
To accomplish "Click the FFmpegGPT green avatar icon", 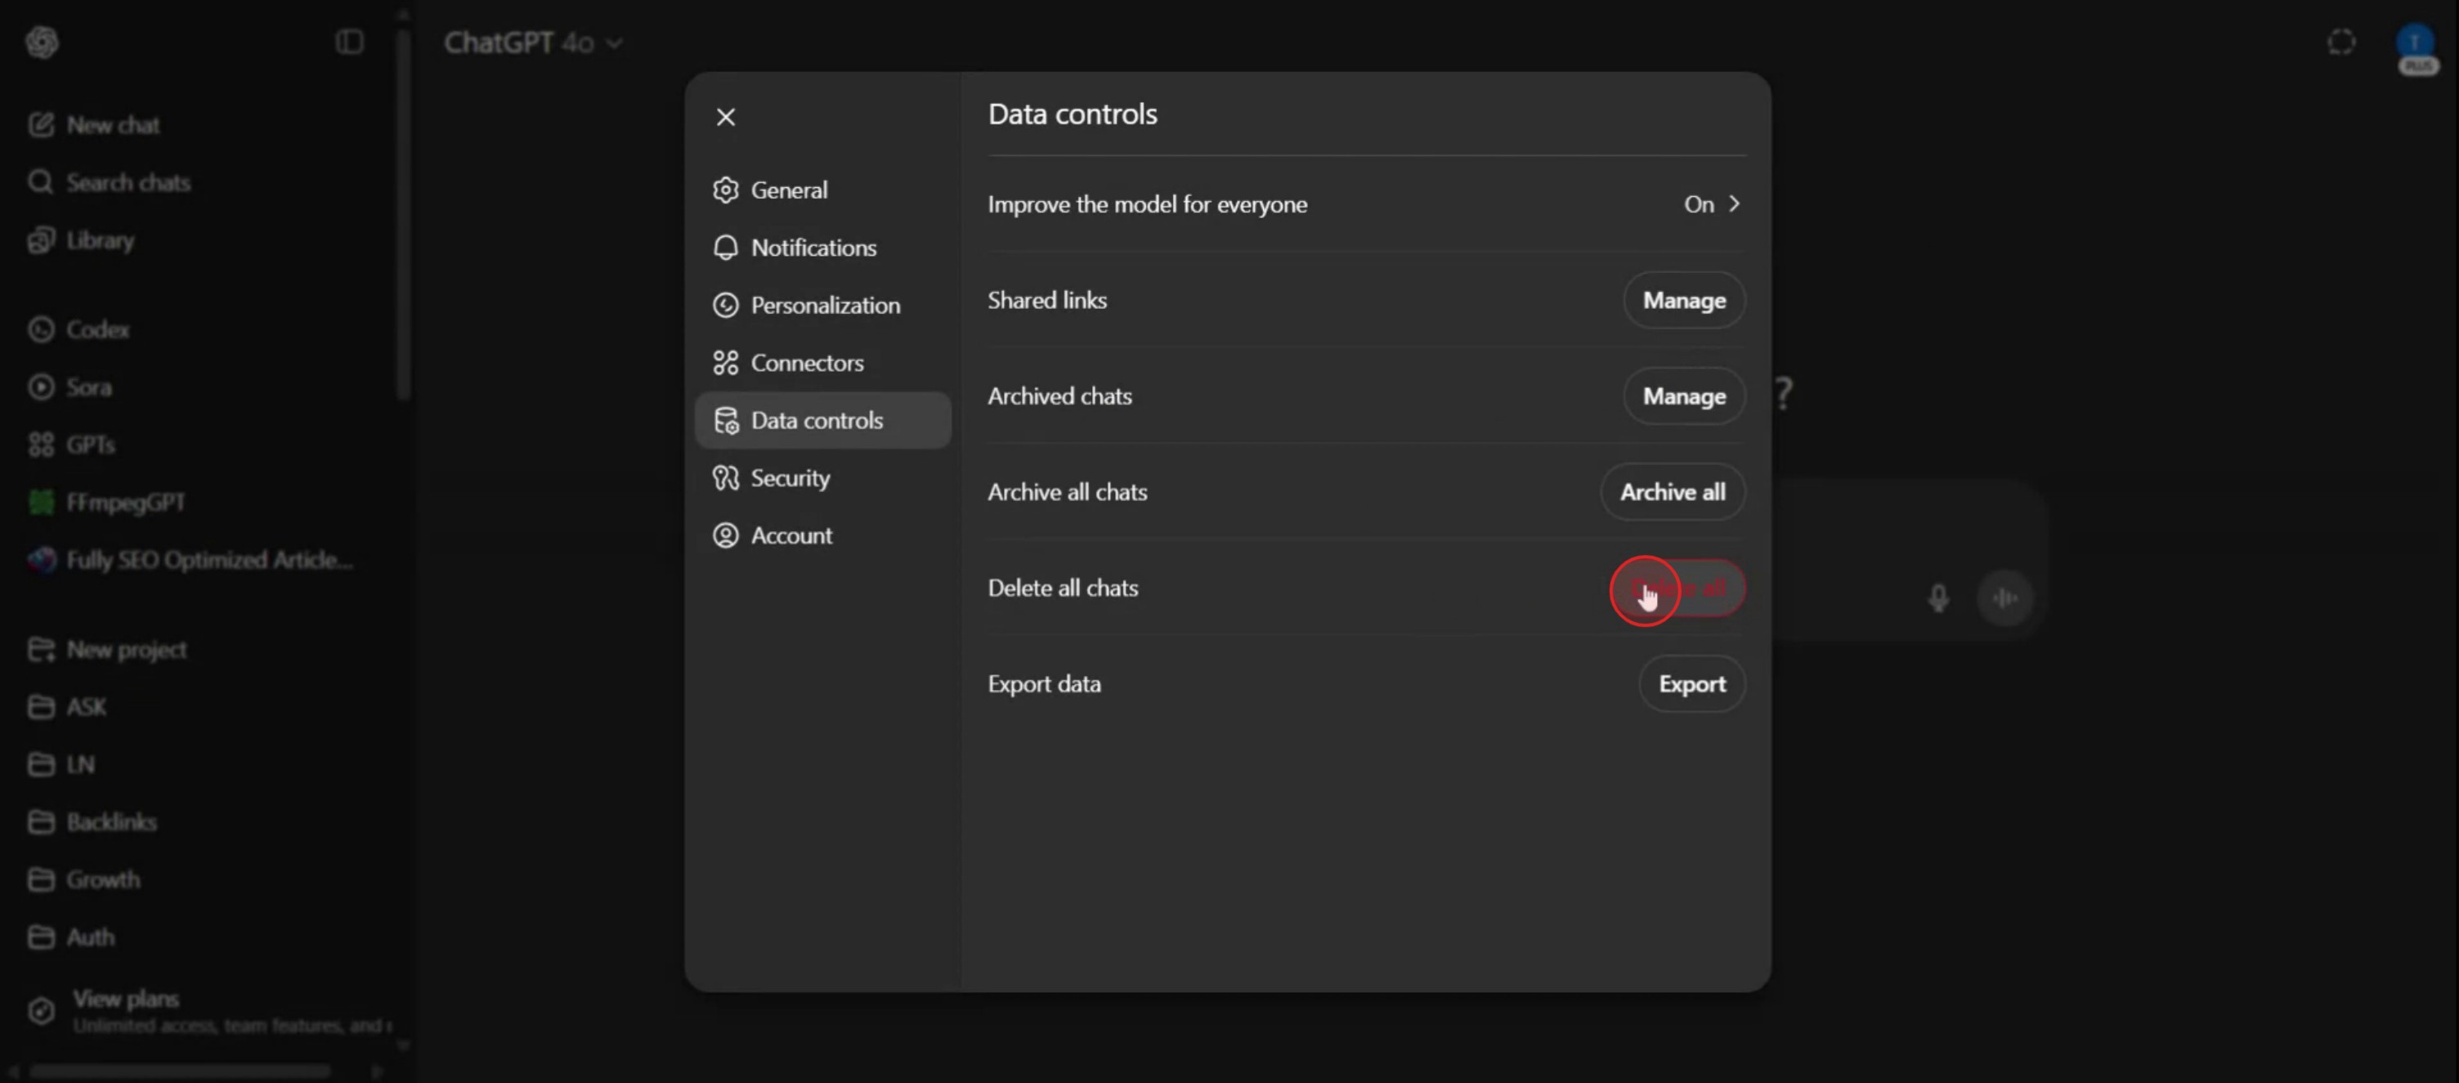I will click(x=40, y=502).
